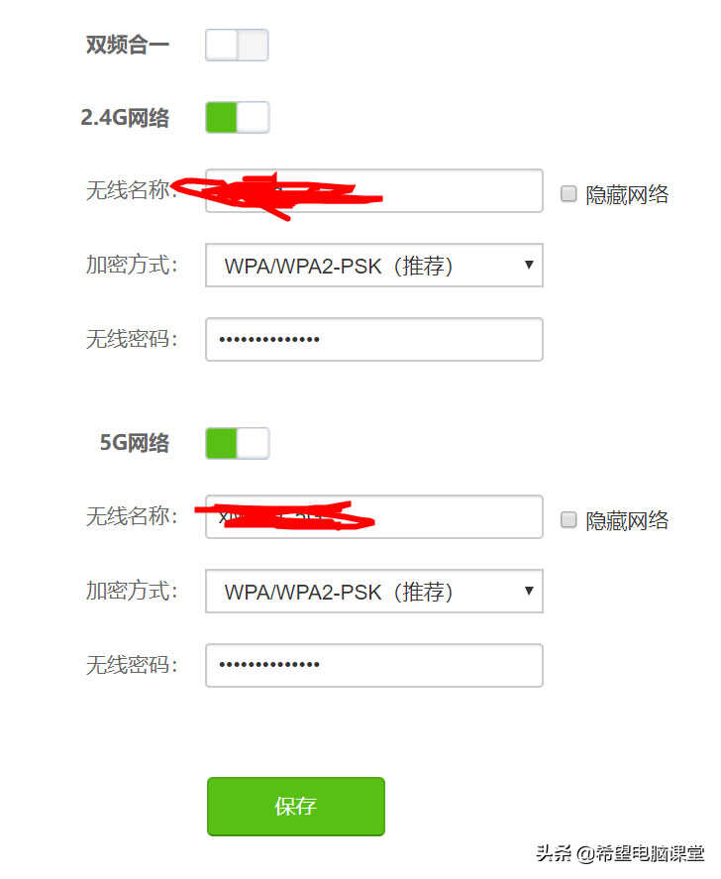Click the 5G网络 section label

pos(135,443)
